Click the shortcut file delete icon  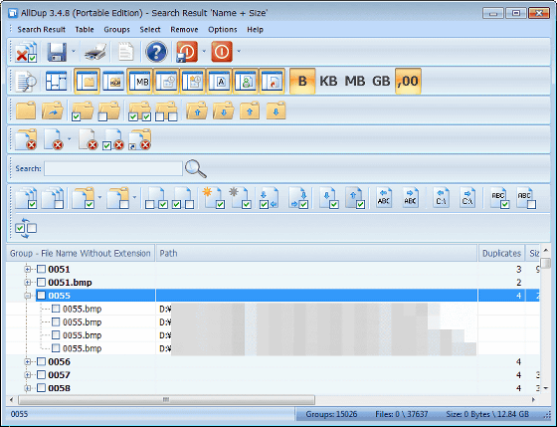tap(140, 139)
